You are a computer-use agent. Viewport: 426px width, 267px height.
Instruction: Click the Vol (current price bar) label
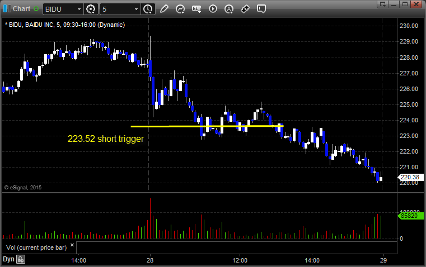click(x=36, y=247)
